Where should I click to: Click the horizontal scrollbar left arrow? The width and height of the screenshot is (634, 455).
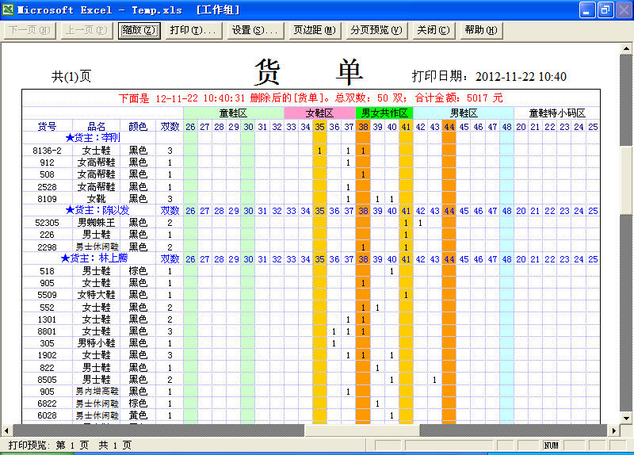point(6,430)
